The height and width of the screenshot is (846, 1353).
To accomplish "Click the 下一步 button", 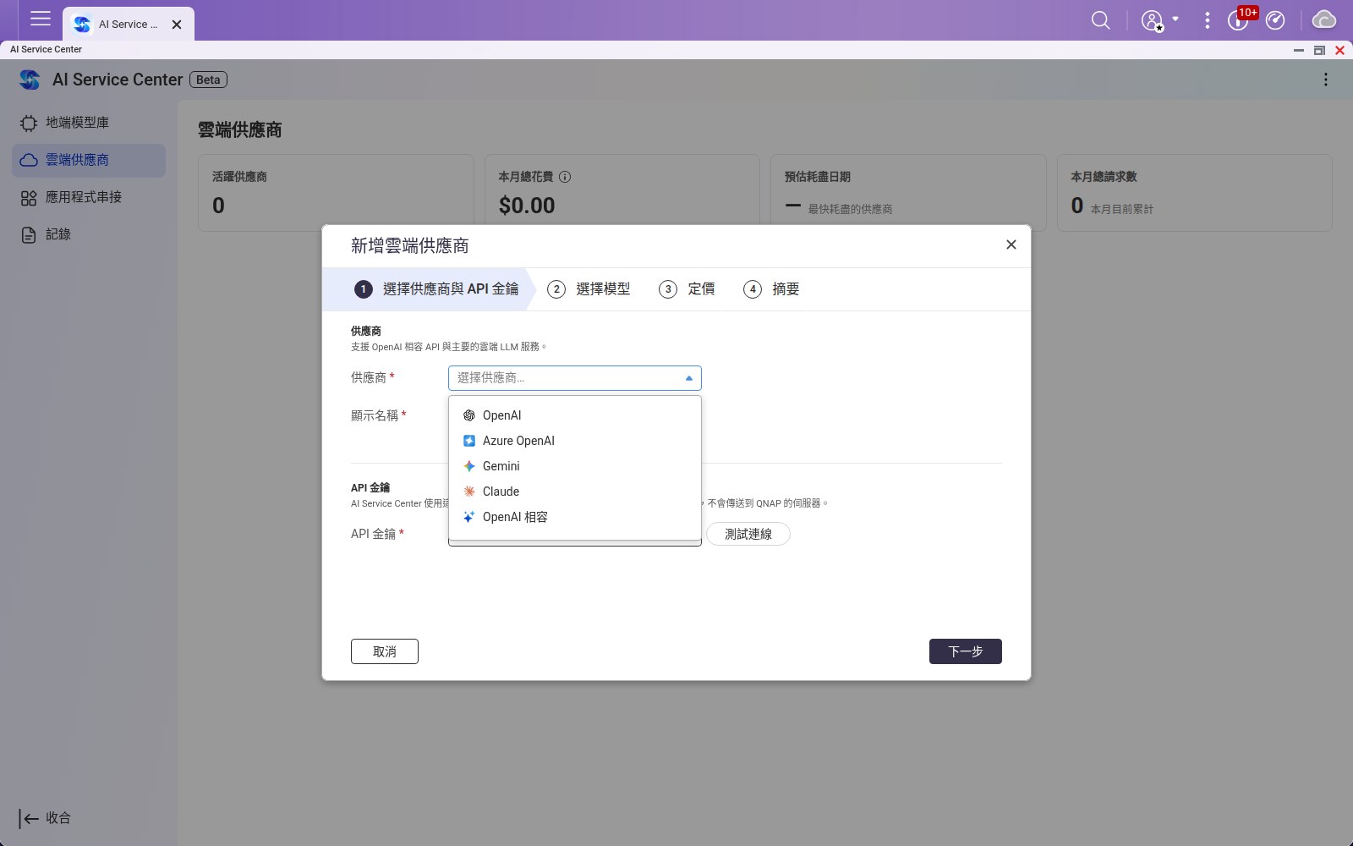I will [x=966, y=651].
